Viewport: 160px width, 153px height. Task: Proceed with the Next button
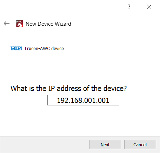coord(105,145)
